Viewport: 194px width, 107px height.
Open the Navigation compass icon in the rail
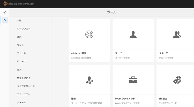pyautogui.click(x=5, y=12)
